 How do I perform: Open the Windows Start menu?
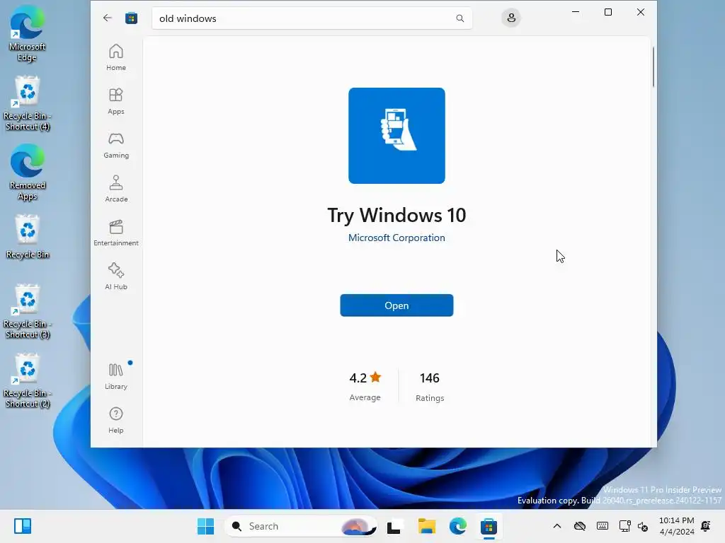tap(205, 526)
